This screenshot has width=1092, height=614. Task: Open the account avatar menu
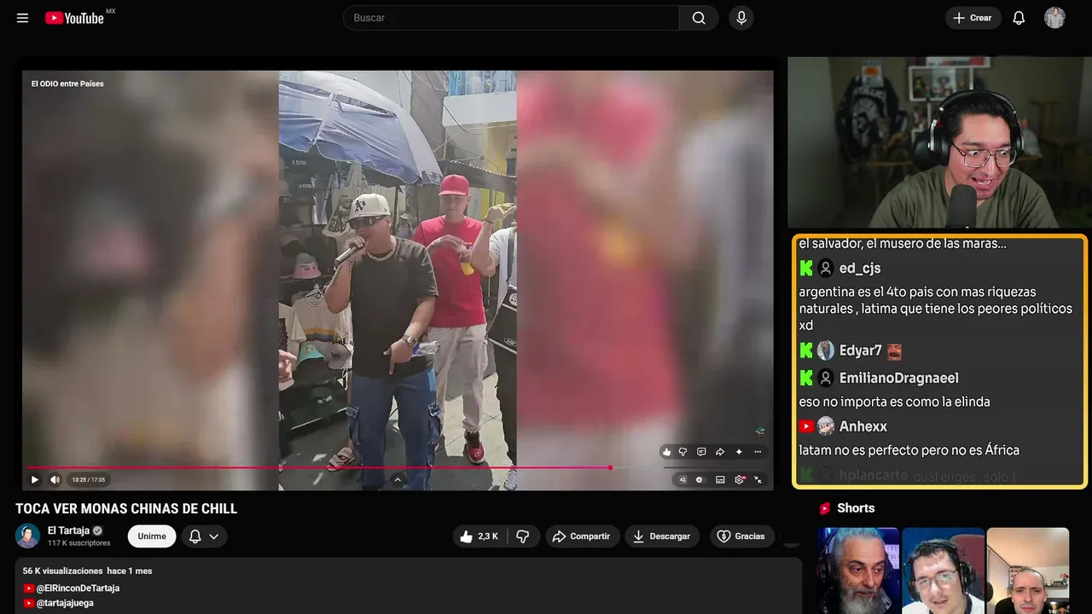pyautogui.click(x=1054, y=18)
